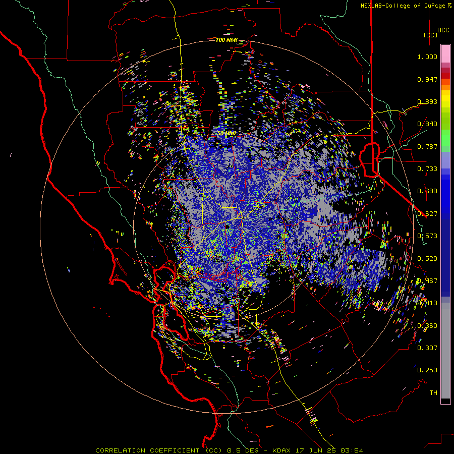Click the [CC] legend header
The width and height of the screenshot is (454, 454).
click(431, 35)
